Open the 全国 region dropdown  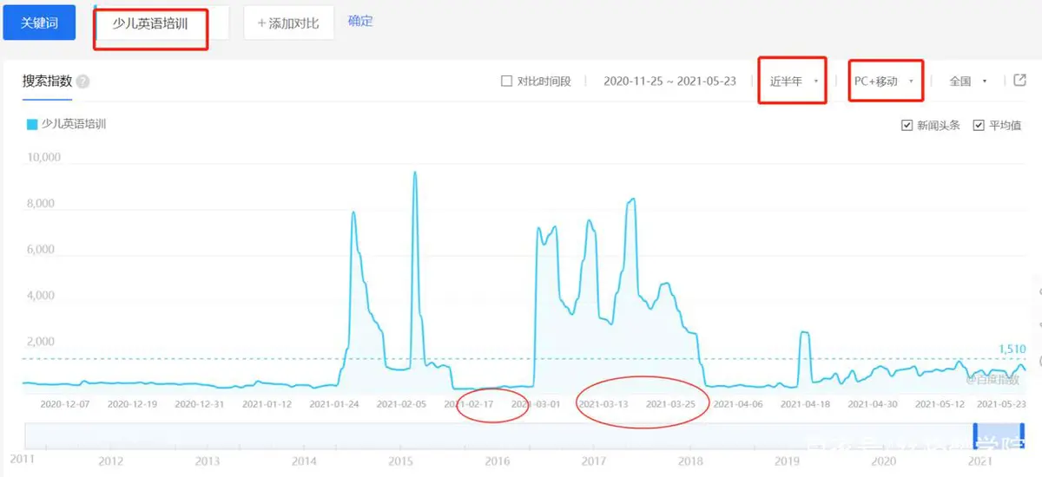click(968, 81)
